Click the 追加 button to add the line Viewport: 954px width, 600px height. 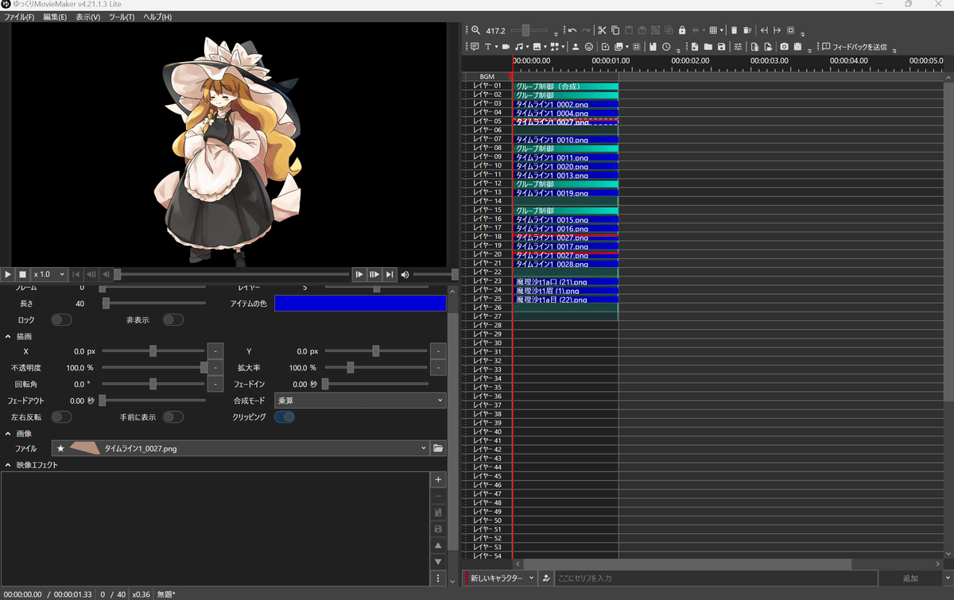point(910,578)
